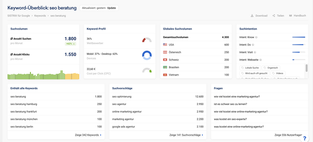Select the Wird auch oft gesucht tag
This screenshot has width=313, height=142.
pos(255,73)
